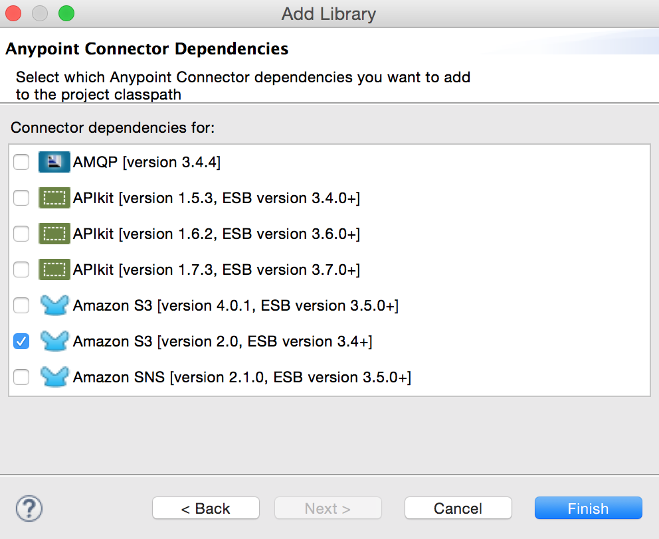Click the Amazon SNS connector icon
Image resolution: width=659 pixels, height=539 pixels.
click(54, 376)
